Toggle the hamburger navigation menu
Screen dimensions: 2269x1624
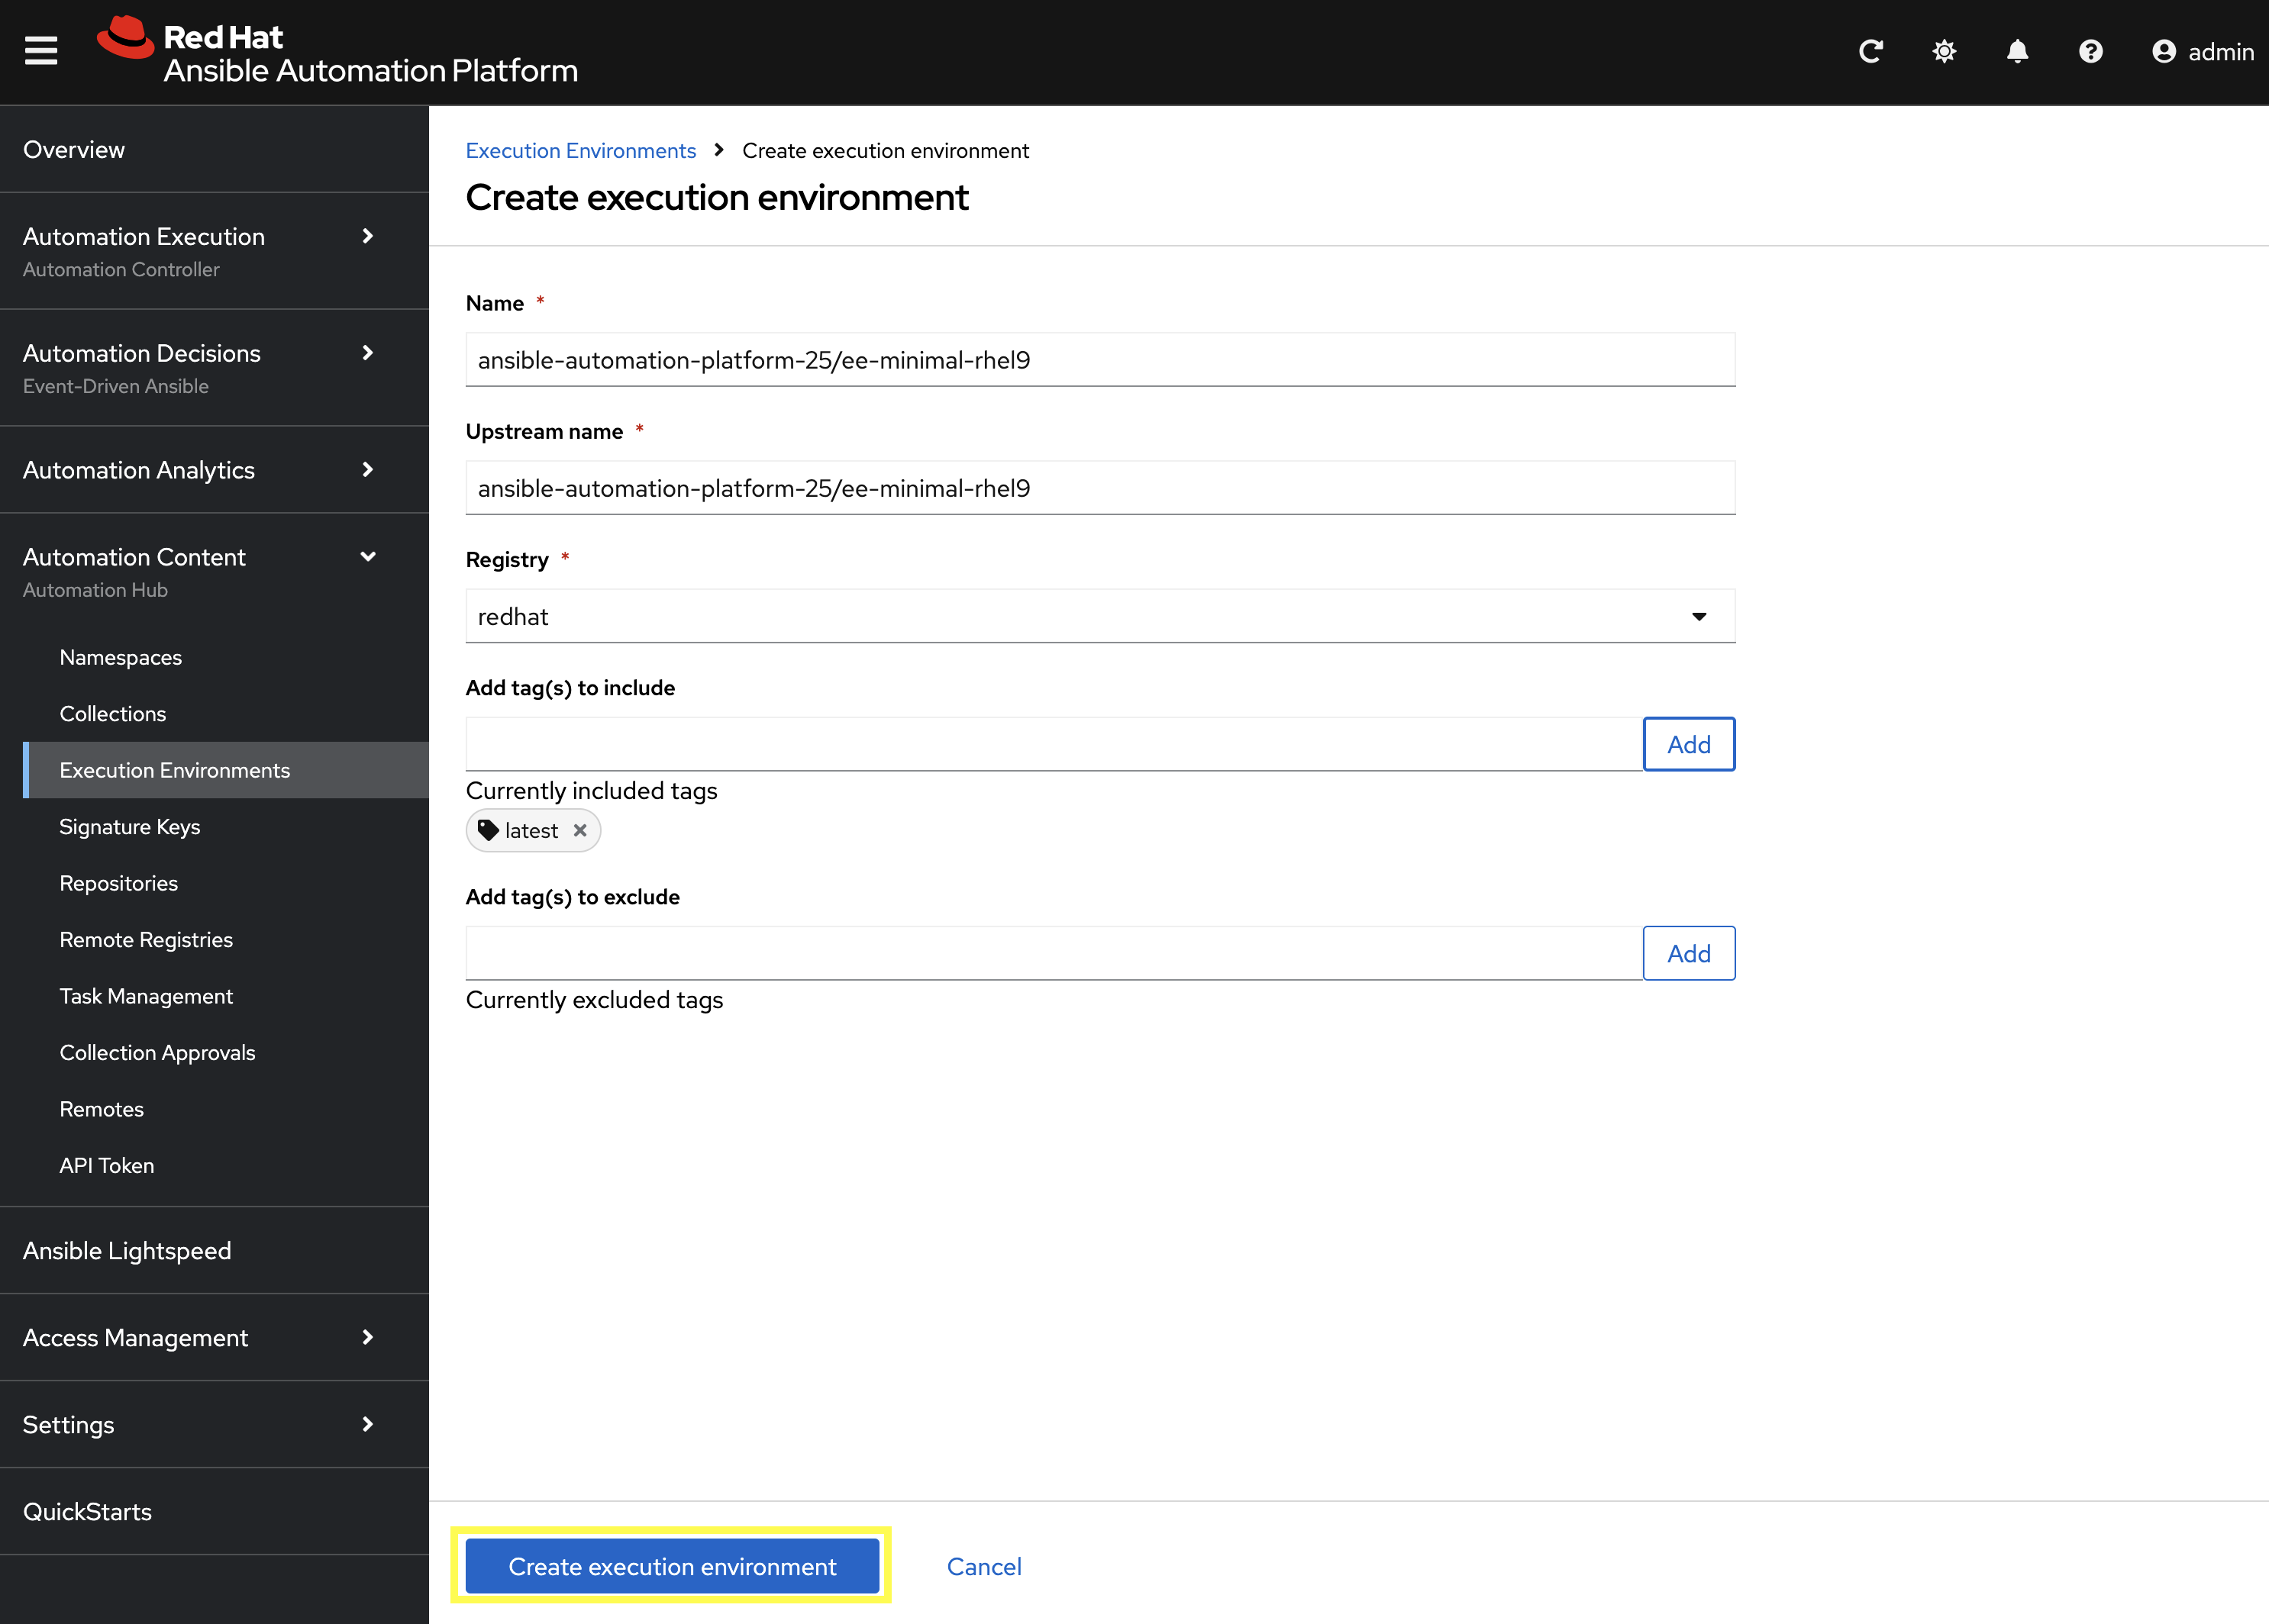point(41,50)
